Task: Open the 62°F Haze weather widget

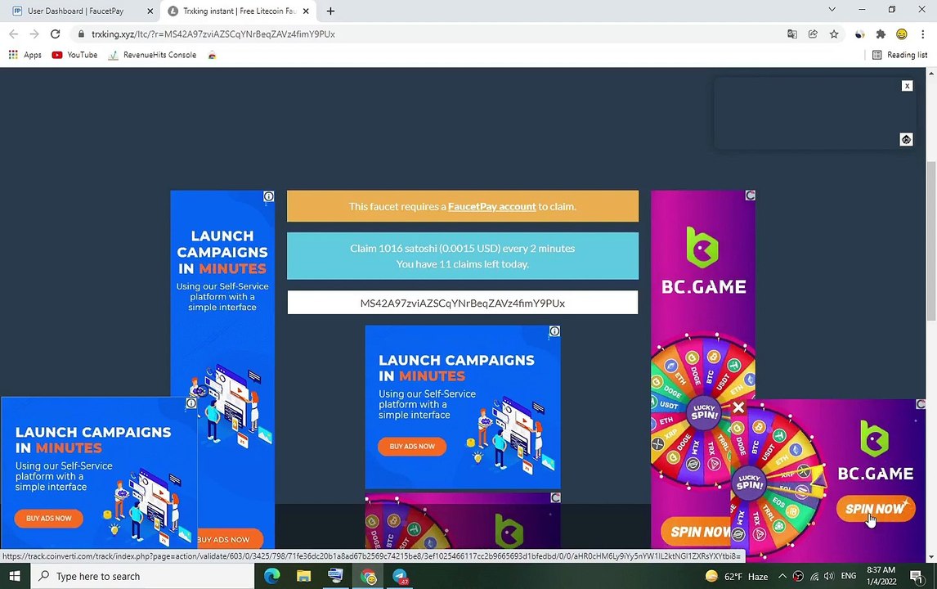Action: pos(736,576)
